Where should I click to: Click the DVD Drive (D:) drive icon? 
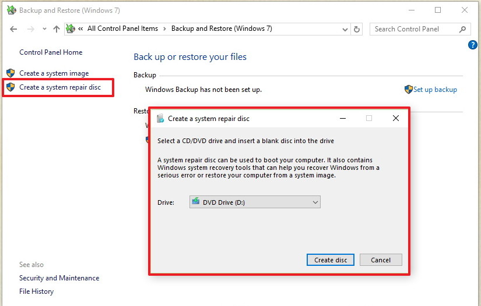[196, 201]
